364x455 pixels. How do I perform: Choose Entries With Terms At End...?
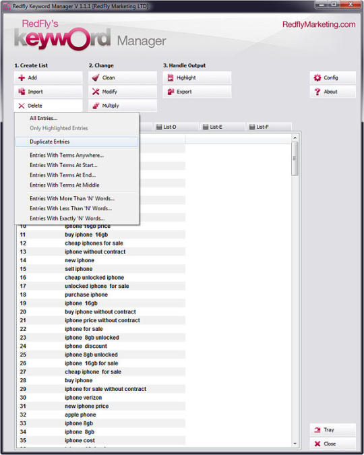pos(77,175)
